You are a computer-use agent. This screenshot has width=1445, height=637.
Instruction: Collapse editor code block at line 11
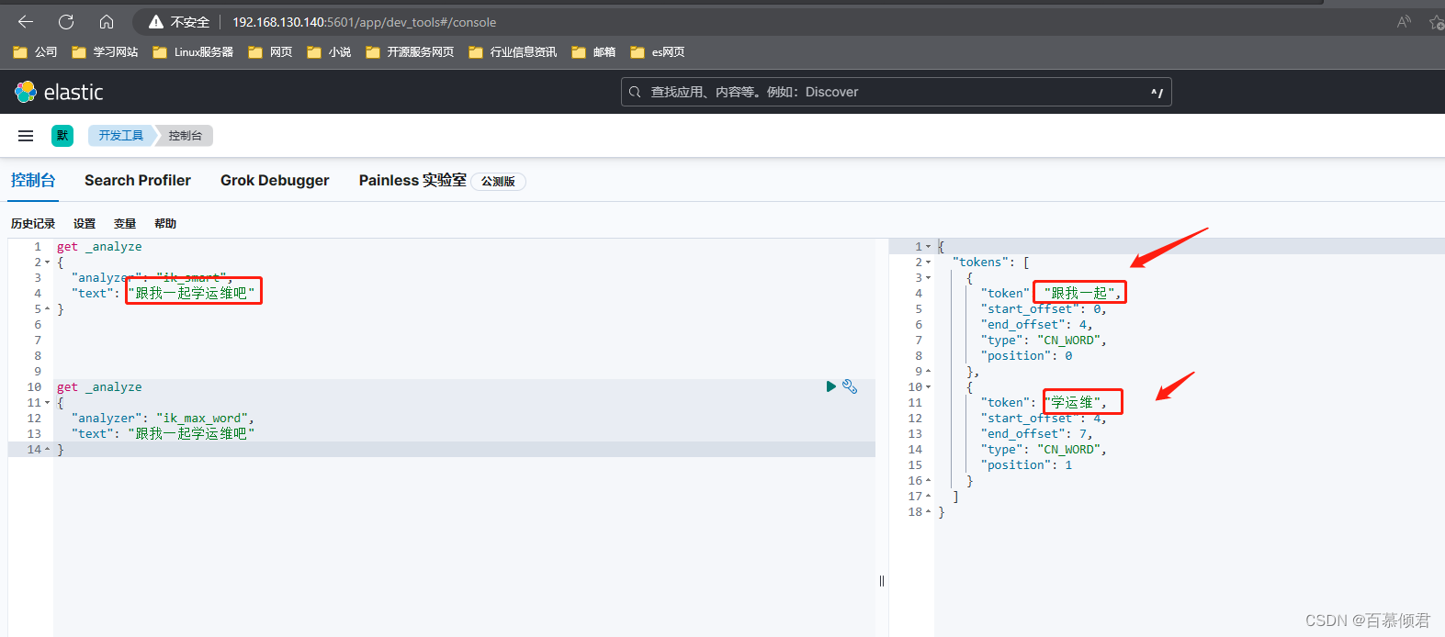click(x=47, y=403)
